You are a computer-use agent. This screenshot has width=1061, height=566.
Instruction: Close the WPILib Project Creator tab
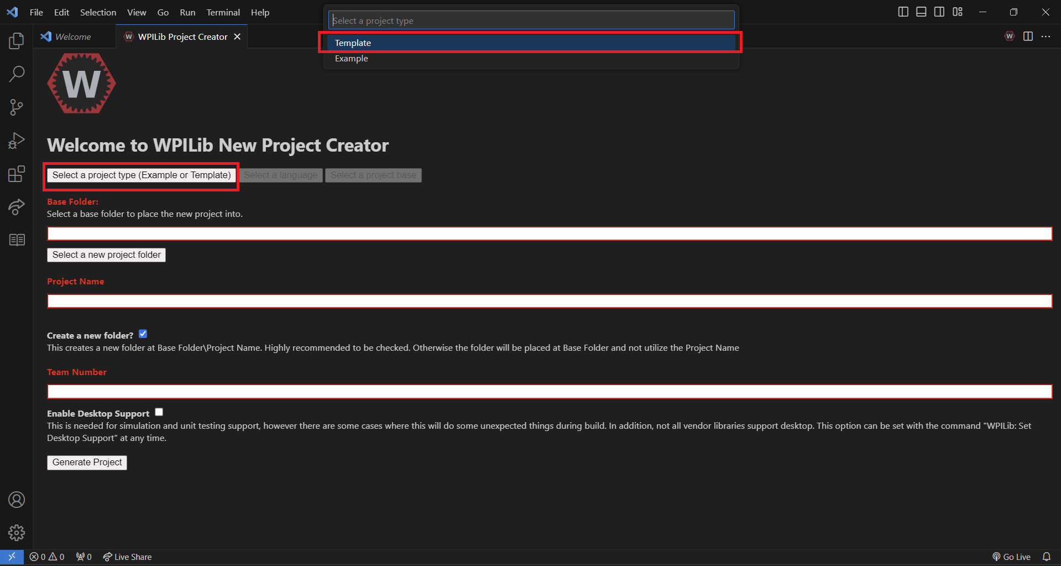coord(237,37)
